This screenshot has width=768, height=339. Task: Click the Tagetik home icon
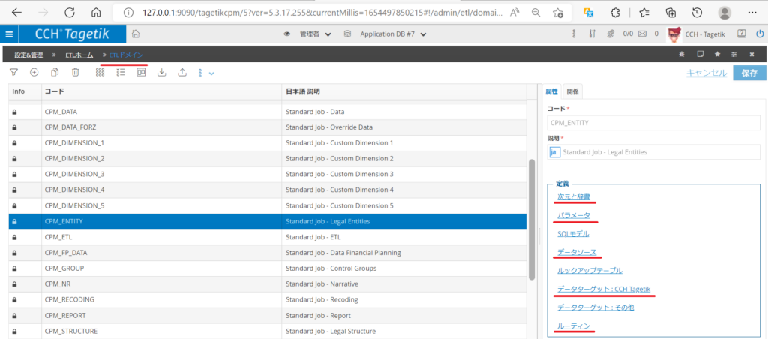[x=136, y=34]
